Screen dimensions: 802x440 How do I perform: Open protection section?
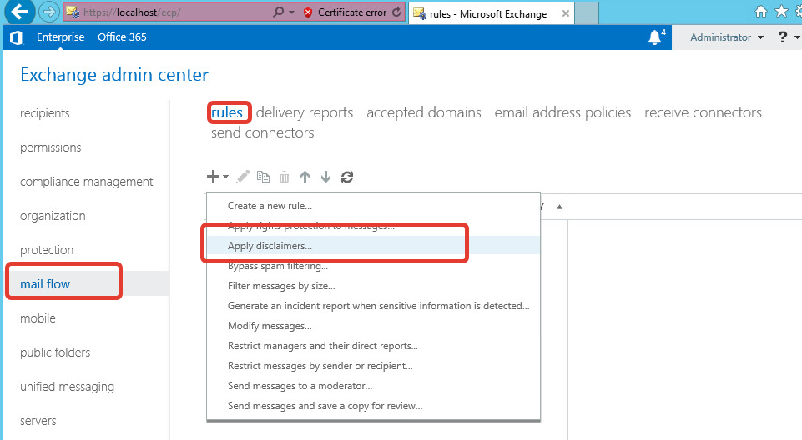(47, 250)
